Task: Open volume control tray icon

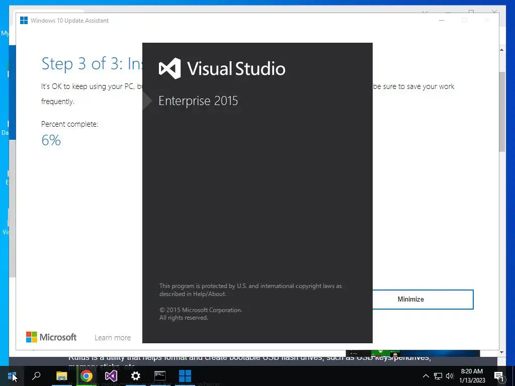Action: [450, 376]
